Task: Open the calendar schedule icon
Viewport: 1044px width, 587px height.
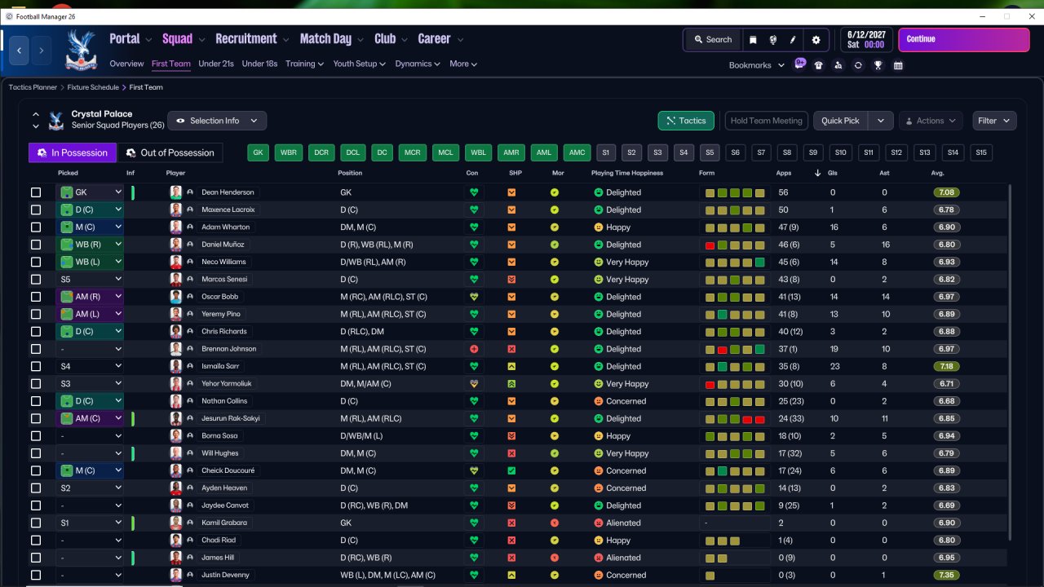Action: click(x=898, y=65)
